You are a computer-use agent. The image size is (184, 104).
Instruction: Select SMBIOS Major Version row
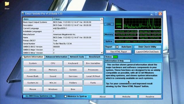point(62,50)
